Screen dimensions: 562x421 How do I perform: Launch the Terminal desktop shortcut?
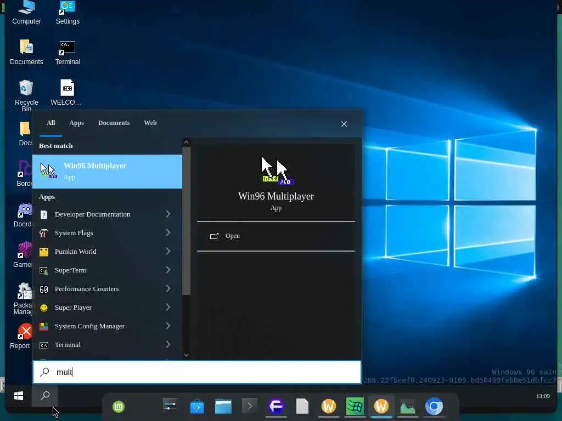[x=68, y=52]
